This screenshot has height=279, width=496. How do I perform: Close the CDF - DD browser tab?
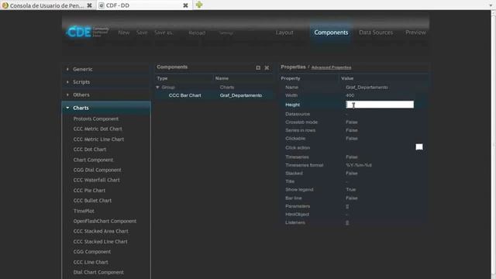pyautogui.click(x=186, y=5)
